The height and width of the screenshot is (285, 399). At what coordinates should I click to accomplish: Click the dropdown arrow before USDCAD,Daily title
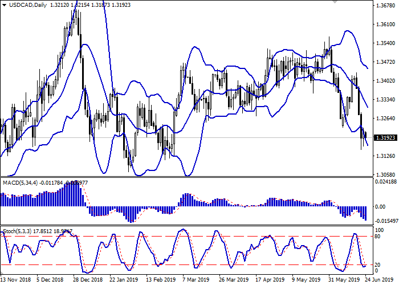[x=4, y=5]
